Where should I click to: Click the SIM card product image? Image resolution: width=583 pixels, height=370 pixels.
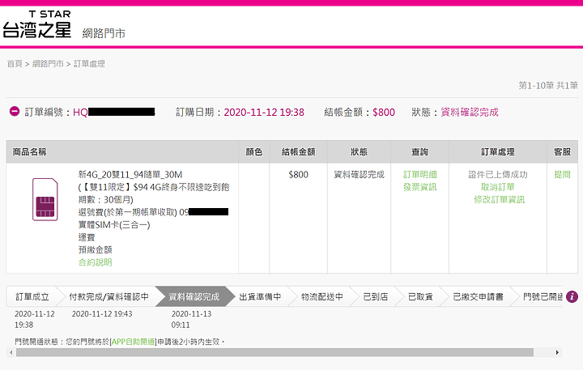point(45,199)
